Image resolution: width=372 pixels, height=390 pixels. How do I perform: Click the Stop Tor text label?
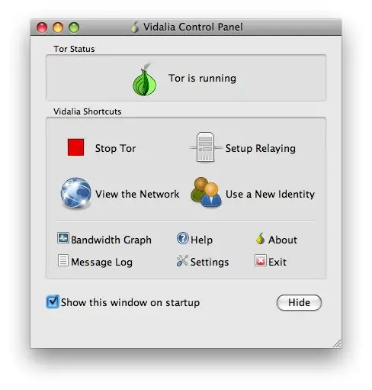(115, 148)
